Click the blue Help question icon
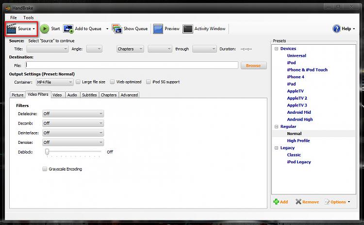Viewport: 364px width, 225px height. point(336,29)
